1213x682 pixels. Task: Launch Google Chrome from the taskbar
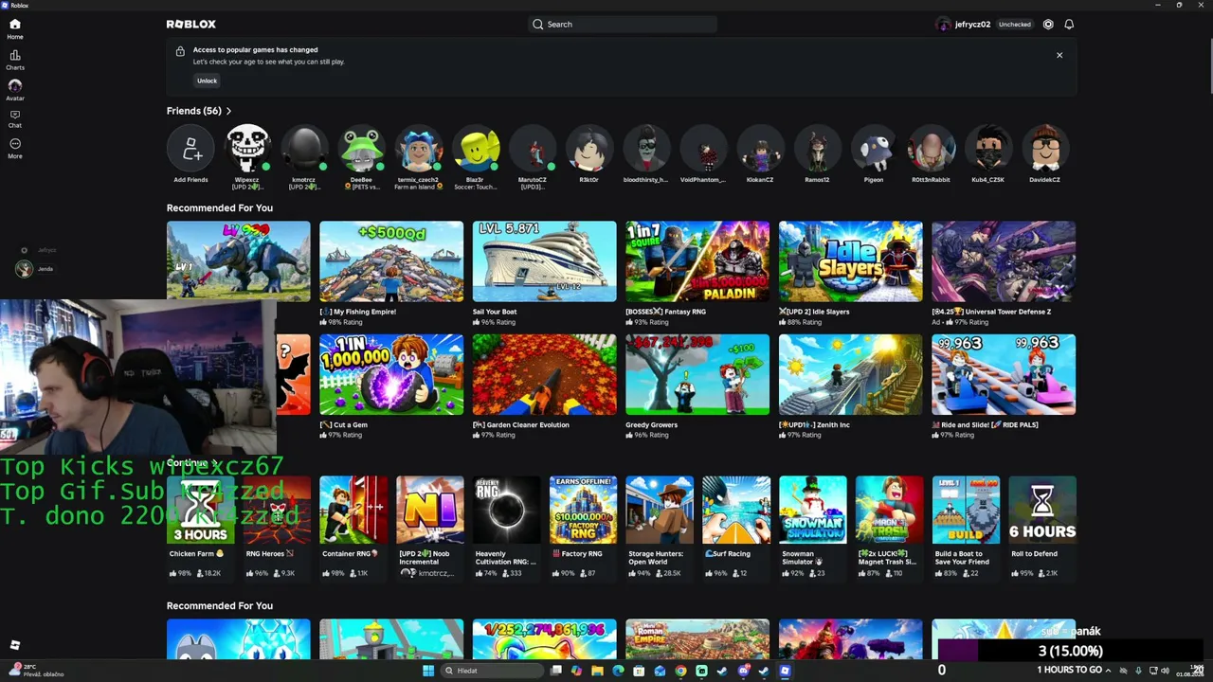point(680,671)
